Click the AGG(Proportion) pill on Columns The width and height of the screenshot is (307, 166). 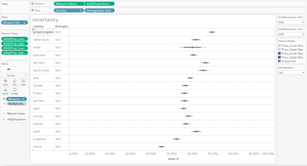(100, 4)
